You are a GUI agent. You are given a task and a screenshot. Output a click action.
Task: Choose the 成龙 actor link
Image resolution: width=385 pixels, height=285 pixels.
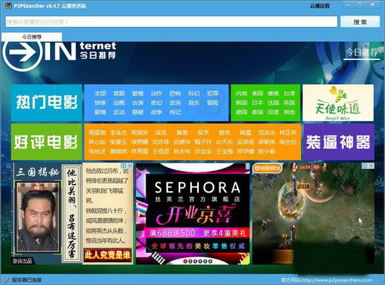(161, 132)
